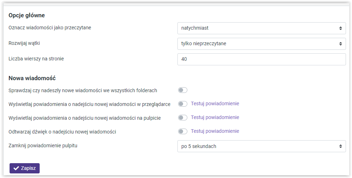Click the 'Opcje główne' section heading
352x178 pixels.
27,15
